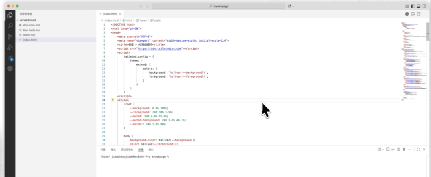Open the Run and Debug view
Image resolution: width=431 pixels, height=177 pixels.
pyautogui.click(x=10, y=48)
